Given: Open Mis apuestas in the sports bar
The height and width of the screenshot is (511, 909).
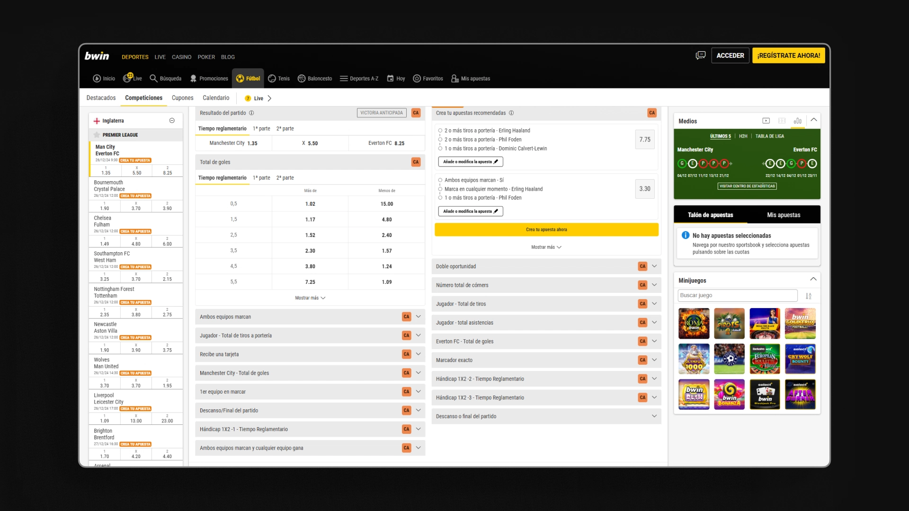Looking at the screenshot, I should [471, 79].
